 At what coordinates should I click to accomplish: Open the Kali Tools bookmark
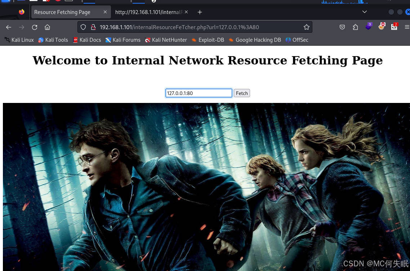(53, 40)
